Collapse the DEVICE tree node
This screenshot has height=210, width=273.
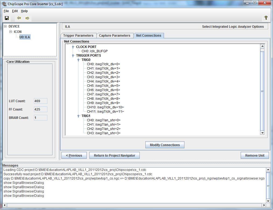(x=5, y=26)
